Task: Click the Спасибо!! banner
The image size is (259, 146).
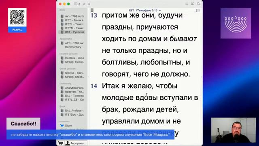Action: click(x=23, y=124)
